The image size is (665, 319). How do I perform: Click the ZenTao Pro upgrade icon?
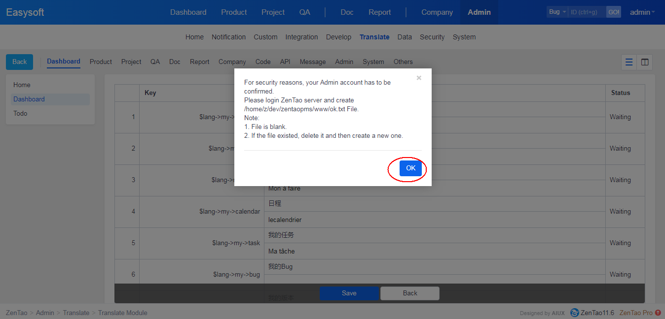click(658, 313)
